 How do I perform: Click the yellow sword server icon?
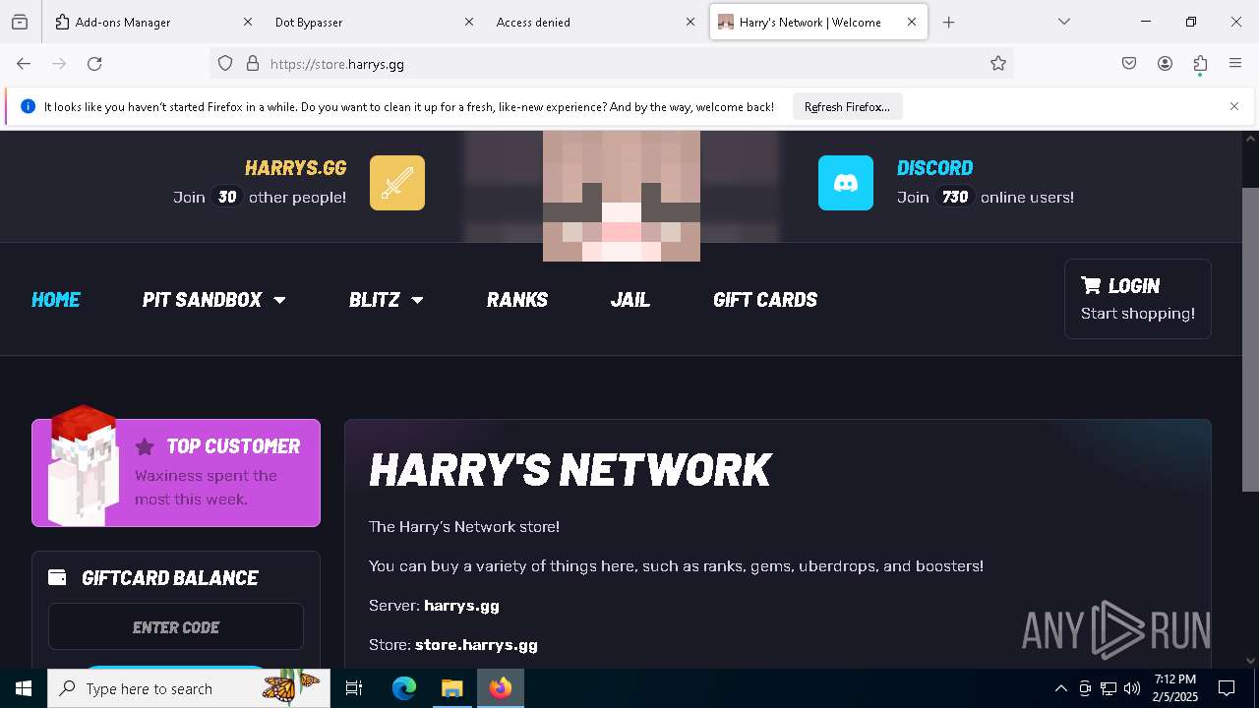click(x=397, y=183)
